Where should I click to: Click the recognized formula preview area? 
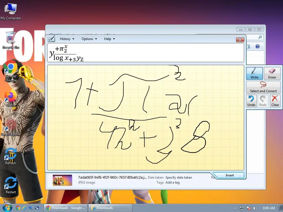(145, 53)
